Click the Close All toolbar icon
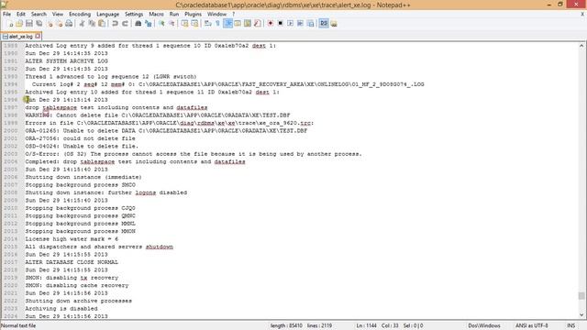The width and height of the screenshot is (587, 330). 59,24
